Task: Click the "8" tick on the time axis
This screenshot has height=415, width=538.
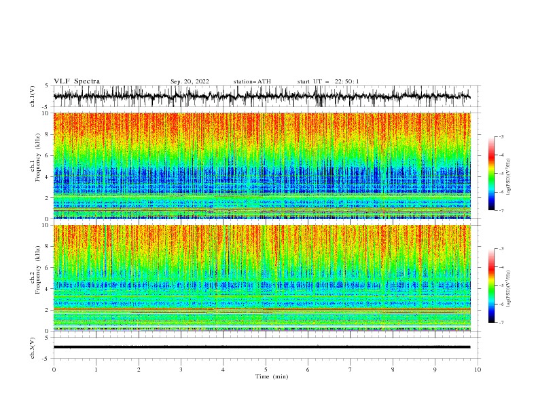Action: pyautogui.click(x=393, y=370)
